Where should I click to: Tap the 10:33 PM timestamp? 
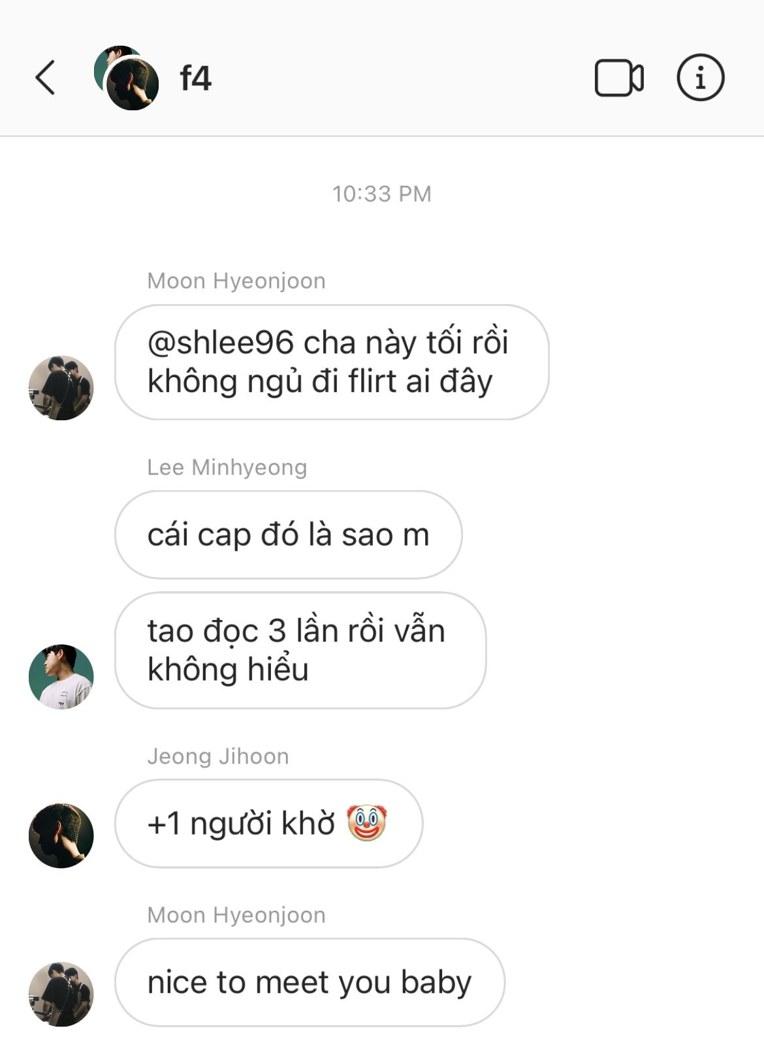[382, 194]
